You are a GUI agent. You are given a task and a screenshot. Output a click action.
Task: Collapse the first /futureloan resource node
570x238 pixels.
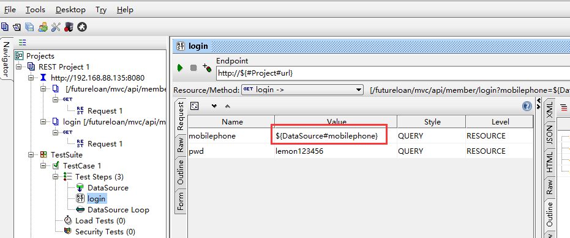[43, 88]
